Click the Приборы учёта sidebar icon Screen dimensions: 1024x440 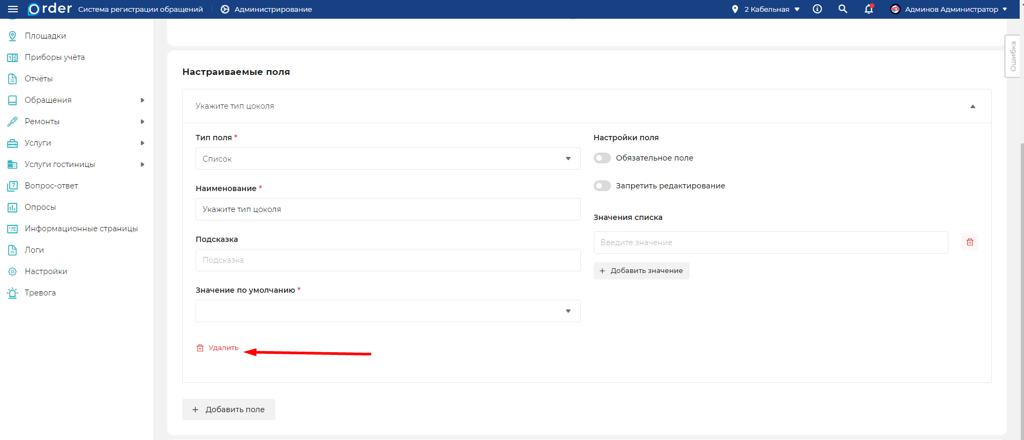(12, 57)
